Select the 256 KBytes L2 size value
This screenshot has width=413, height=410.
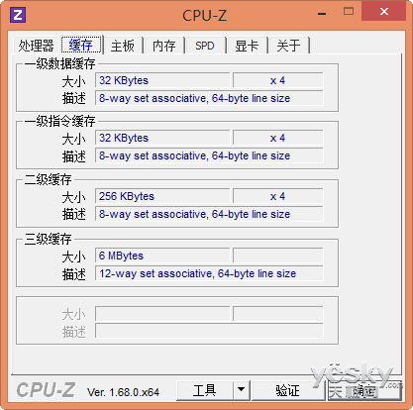pos(162,196)
